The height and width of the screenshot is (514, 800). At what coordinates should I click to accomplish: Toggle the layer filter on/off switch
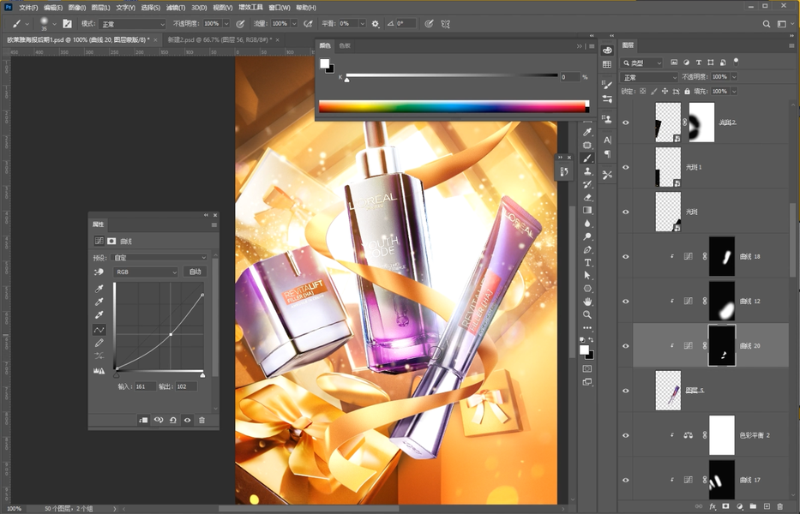click(736, 61)
